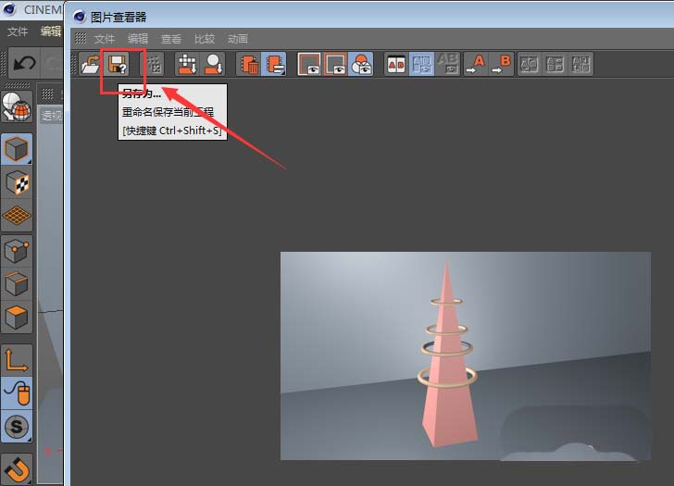Click the delete history trash icon

coord(249,64)
